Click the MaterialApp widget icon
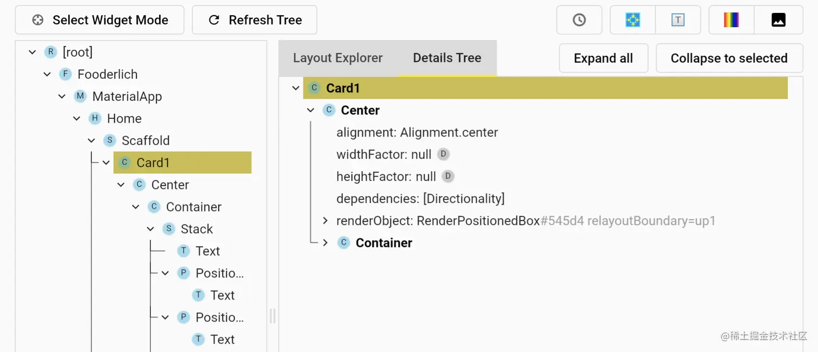The image size is (818, 352). click(80, 97)
